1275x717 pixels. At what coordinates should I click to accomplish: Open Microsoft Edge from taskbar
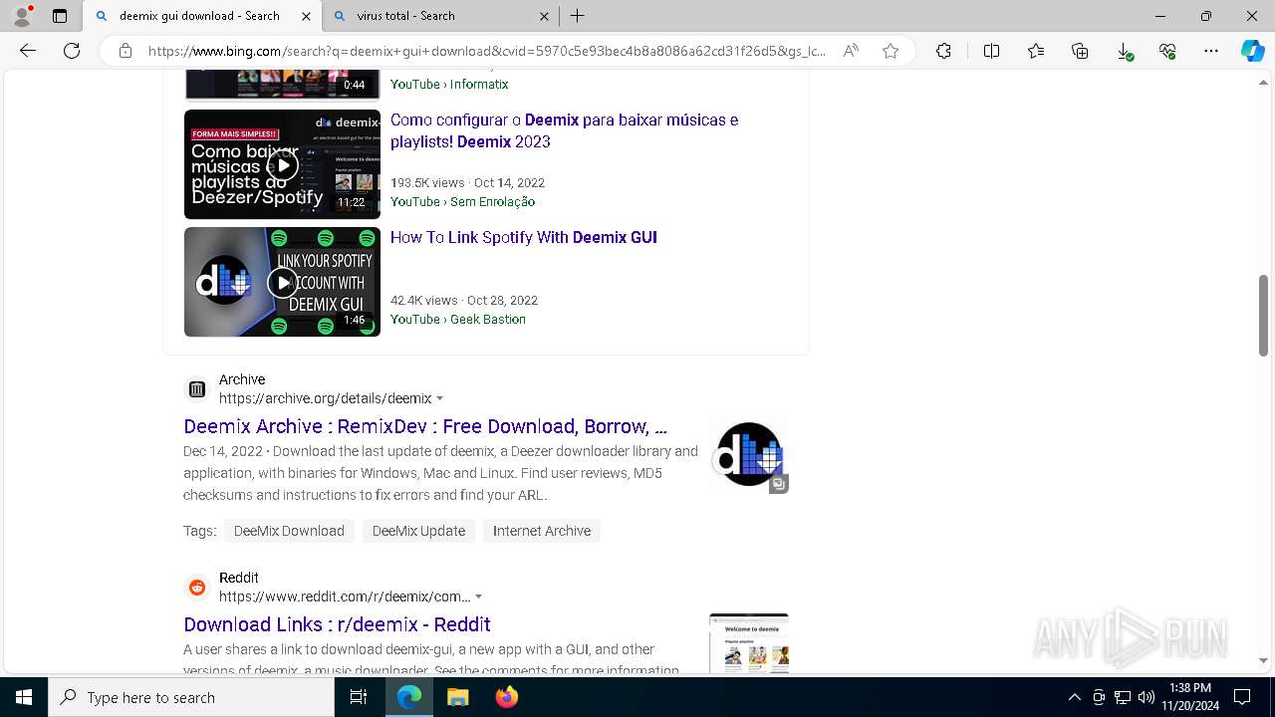coord(409,697)
